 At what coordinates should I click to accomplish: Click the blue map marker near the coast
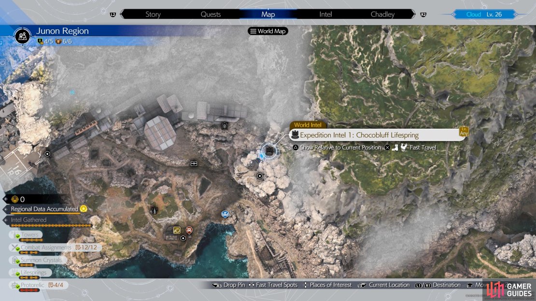coord(225,214)
